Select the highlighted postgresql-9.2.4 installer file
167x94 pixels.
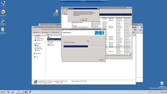(x=54, y=39)
